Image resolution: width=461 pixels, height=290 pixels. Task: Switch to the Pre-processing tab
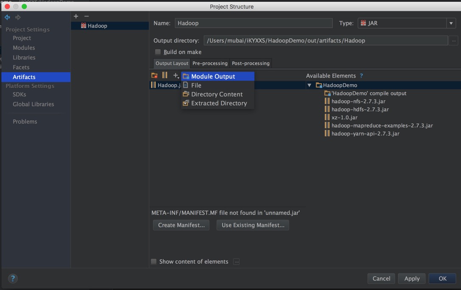[x=210, y=63]
